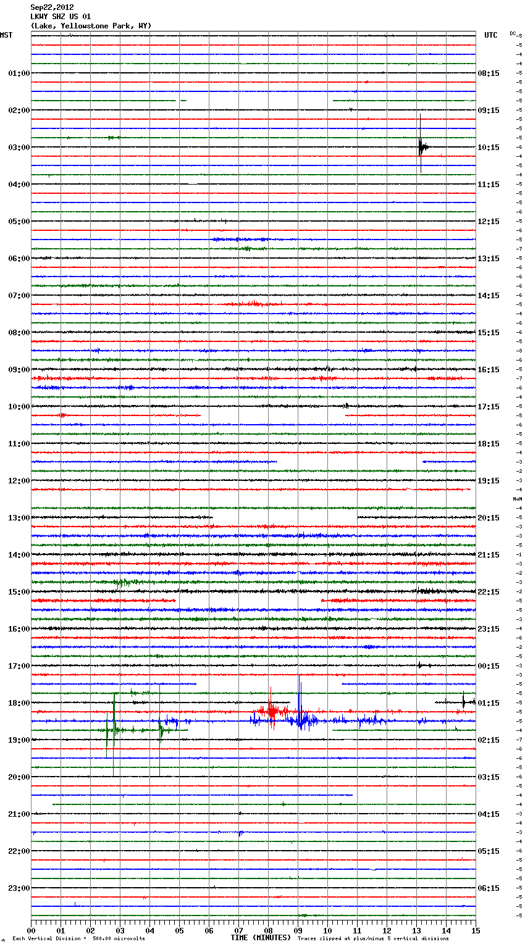The height and width of the screenshot is (947, 525).
Task: Click the UTC timezone header
Action: (x=491, y=35)
